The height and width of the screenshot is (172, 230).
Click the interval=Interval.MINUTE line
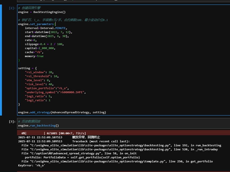click(46, 28)
